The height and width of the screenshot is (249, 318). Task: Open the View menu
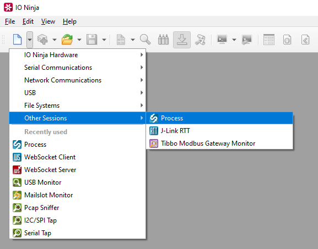pos(48,21)
